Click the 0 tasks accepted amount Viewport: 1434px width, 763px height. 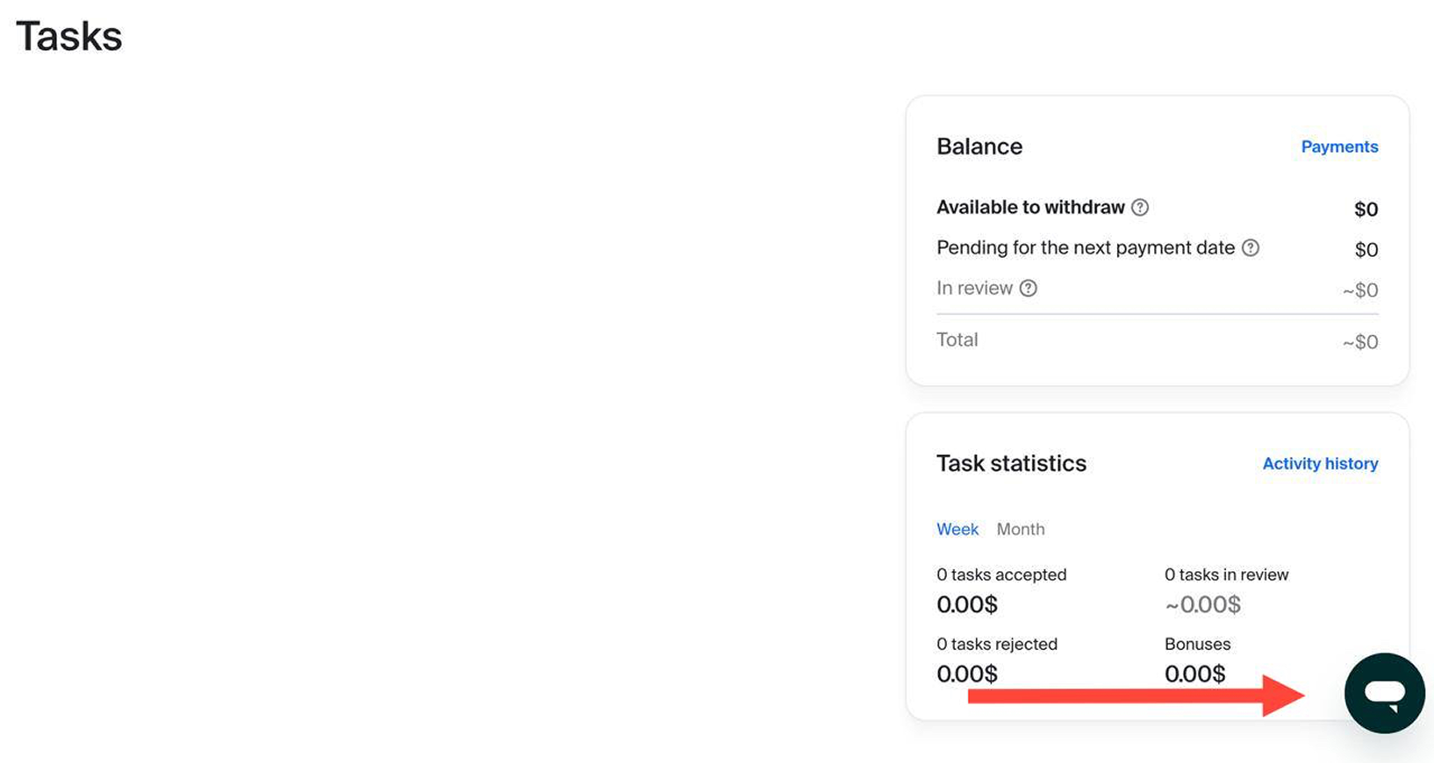(x=967, y=604)
